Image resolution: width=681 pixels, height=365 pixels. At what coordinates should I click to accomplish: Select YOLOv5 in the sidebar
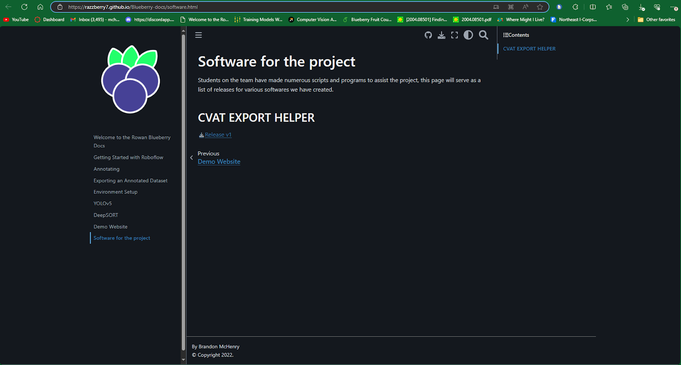point(103,204)
